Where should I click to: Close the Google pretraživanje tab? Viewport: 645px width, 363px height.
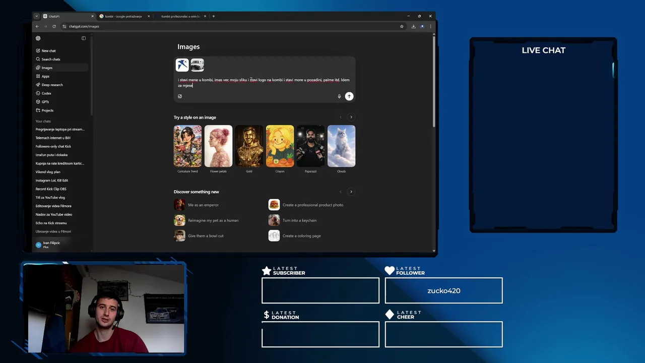[149, 16]
